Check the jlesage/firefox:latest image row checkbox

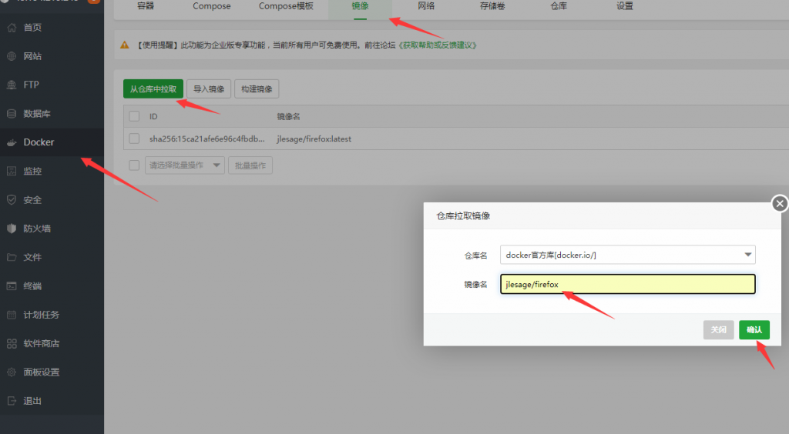pyautogui.click(x=134, y=139)
